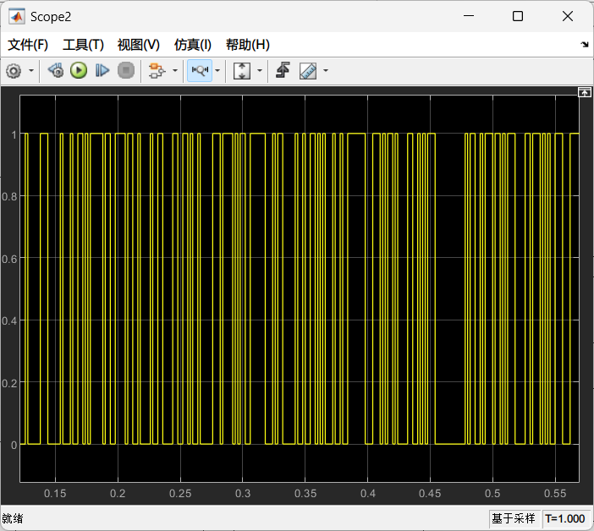Open the zoom tool dropdown arrow

click(217, 71)
